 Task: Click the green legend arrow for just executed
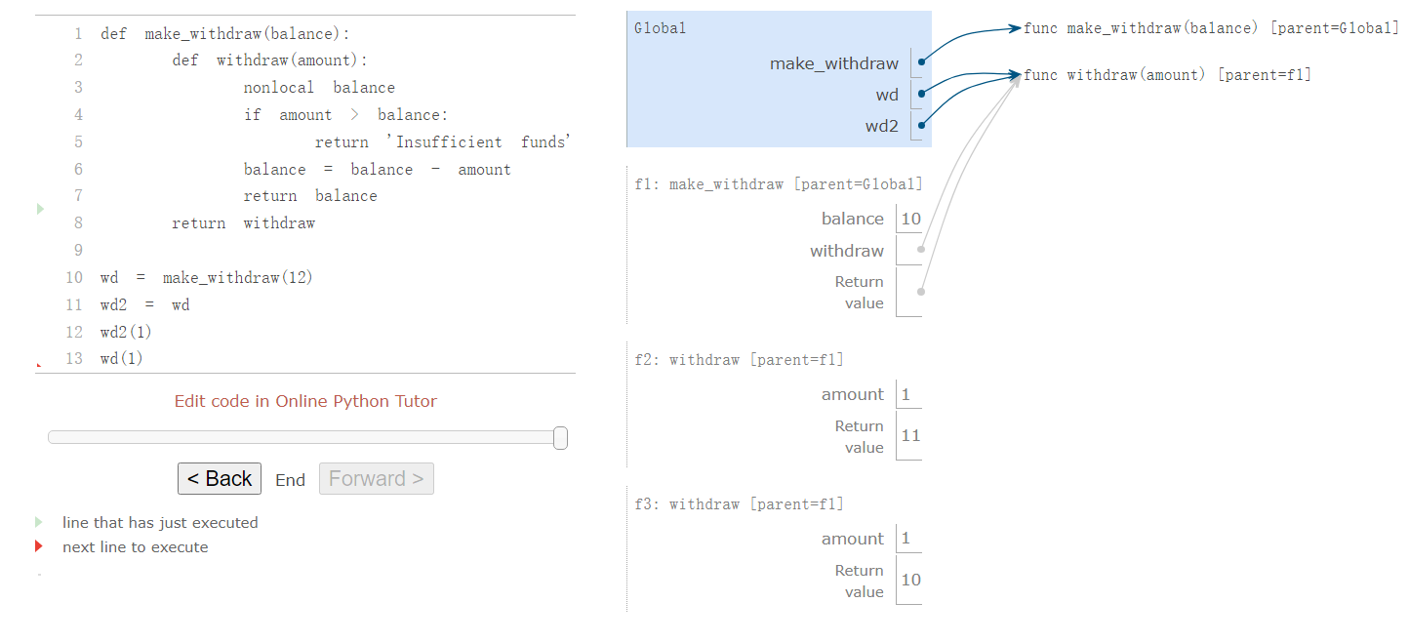(x=39, y=522)
